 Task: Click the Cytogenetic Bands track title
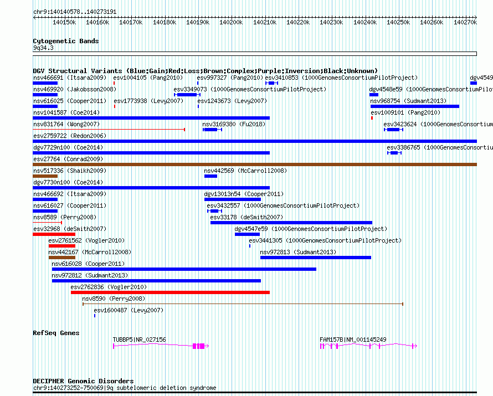pos(66,41)
